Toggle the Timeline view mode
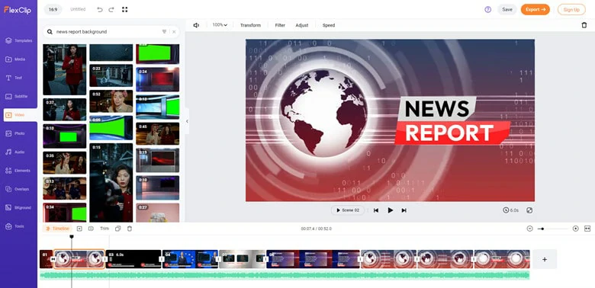This screenshot has width=595, height=288. click(x=58, y=229)
